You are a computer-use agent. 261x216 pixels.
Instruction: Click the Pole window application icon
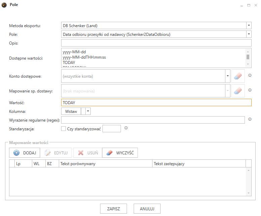pyautogui.click(x=4, y=5)
